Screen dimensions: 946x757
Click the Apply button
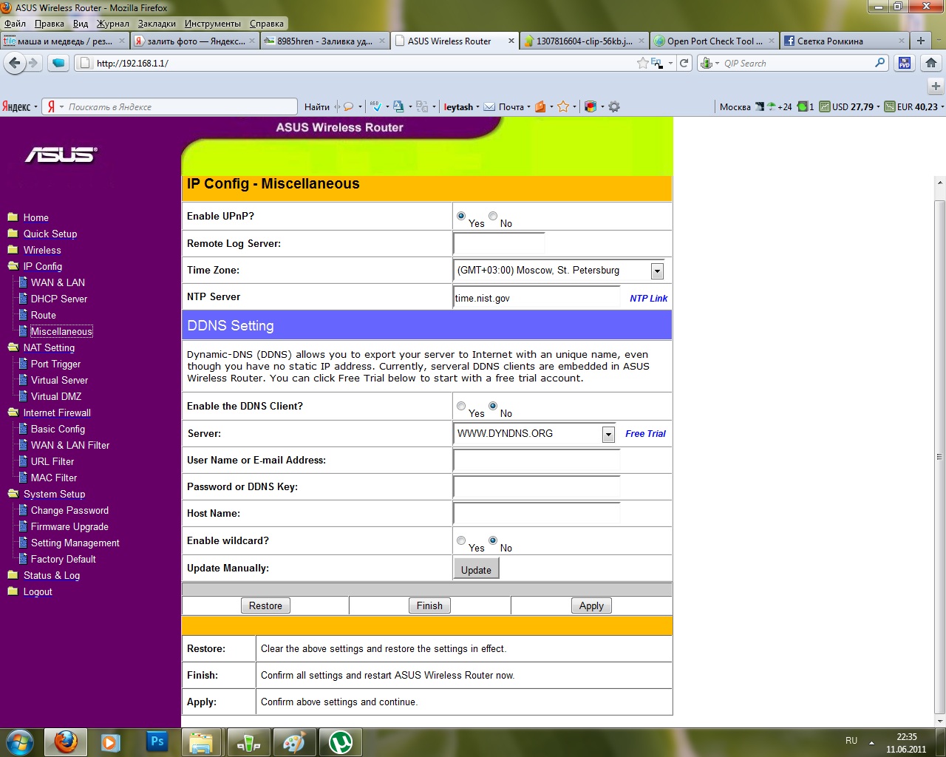click(x=591, y=605)
